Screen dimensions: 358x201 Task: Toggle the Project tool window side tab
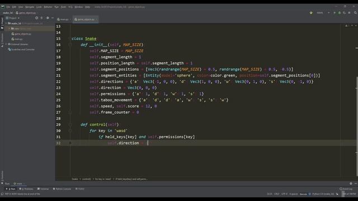2,23
